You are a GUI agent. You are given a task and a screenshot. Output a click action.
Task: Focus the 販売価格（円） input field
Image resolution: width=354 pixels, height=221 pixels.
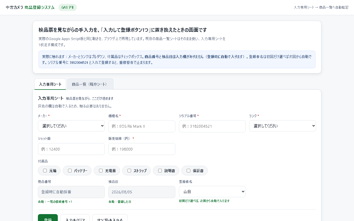[142, 149]
